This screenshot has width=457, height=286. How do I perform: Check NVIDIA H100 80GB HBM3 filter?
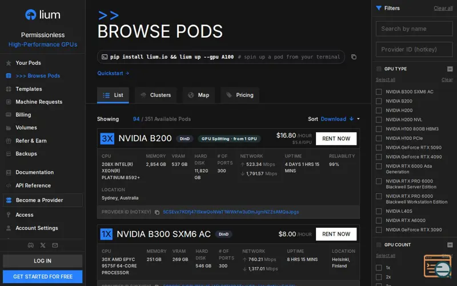[x=379, y=129]
